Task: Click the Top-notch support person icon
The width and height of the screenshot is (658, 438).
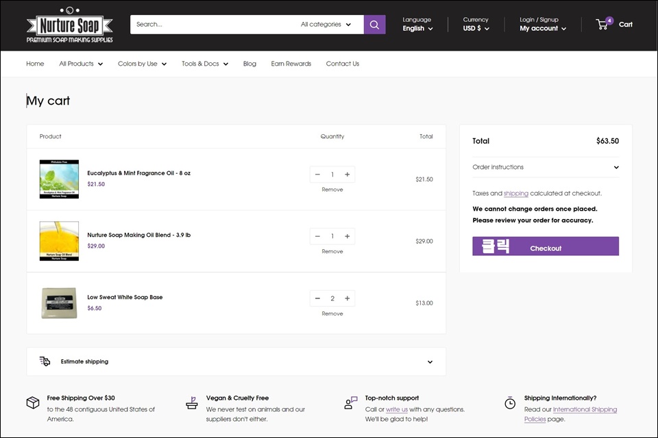Action: click(x=350, y=402)
